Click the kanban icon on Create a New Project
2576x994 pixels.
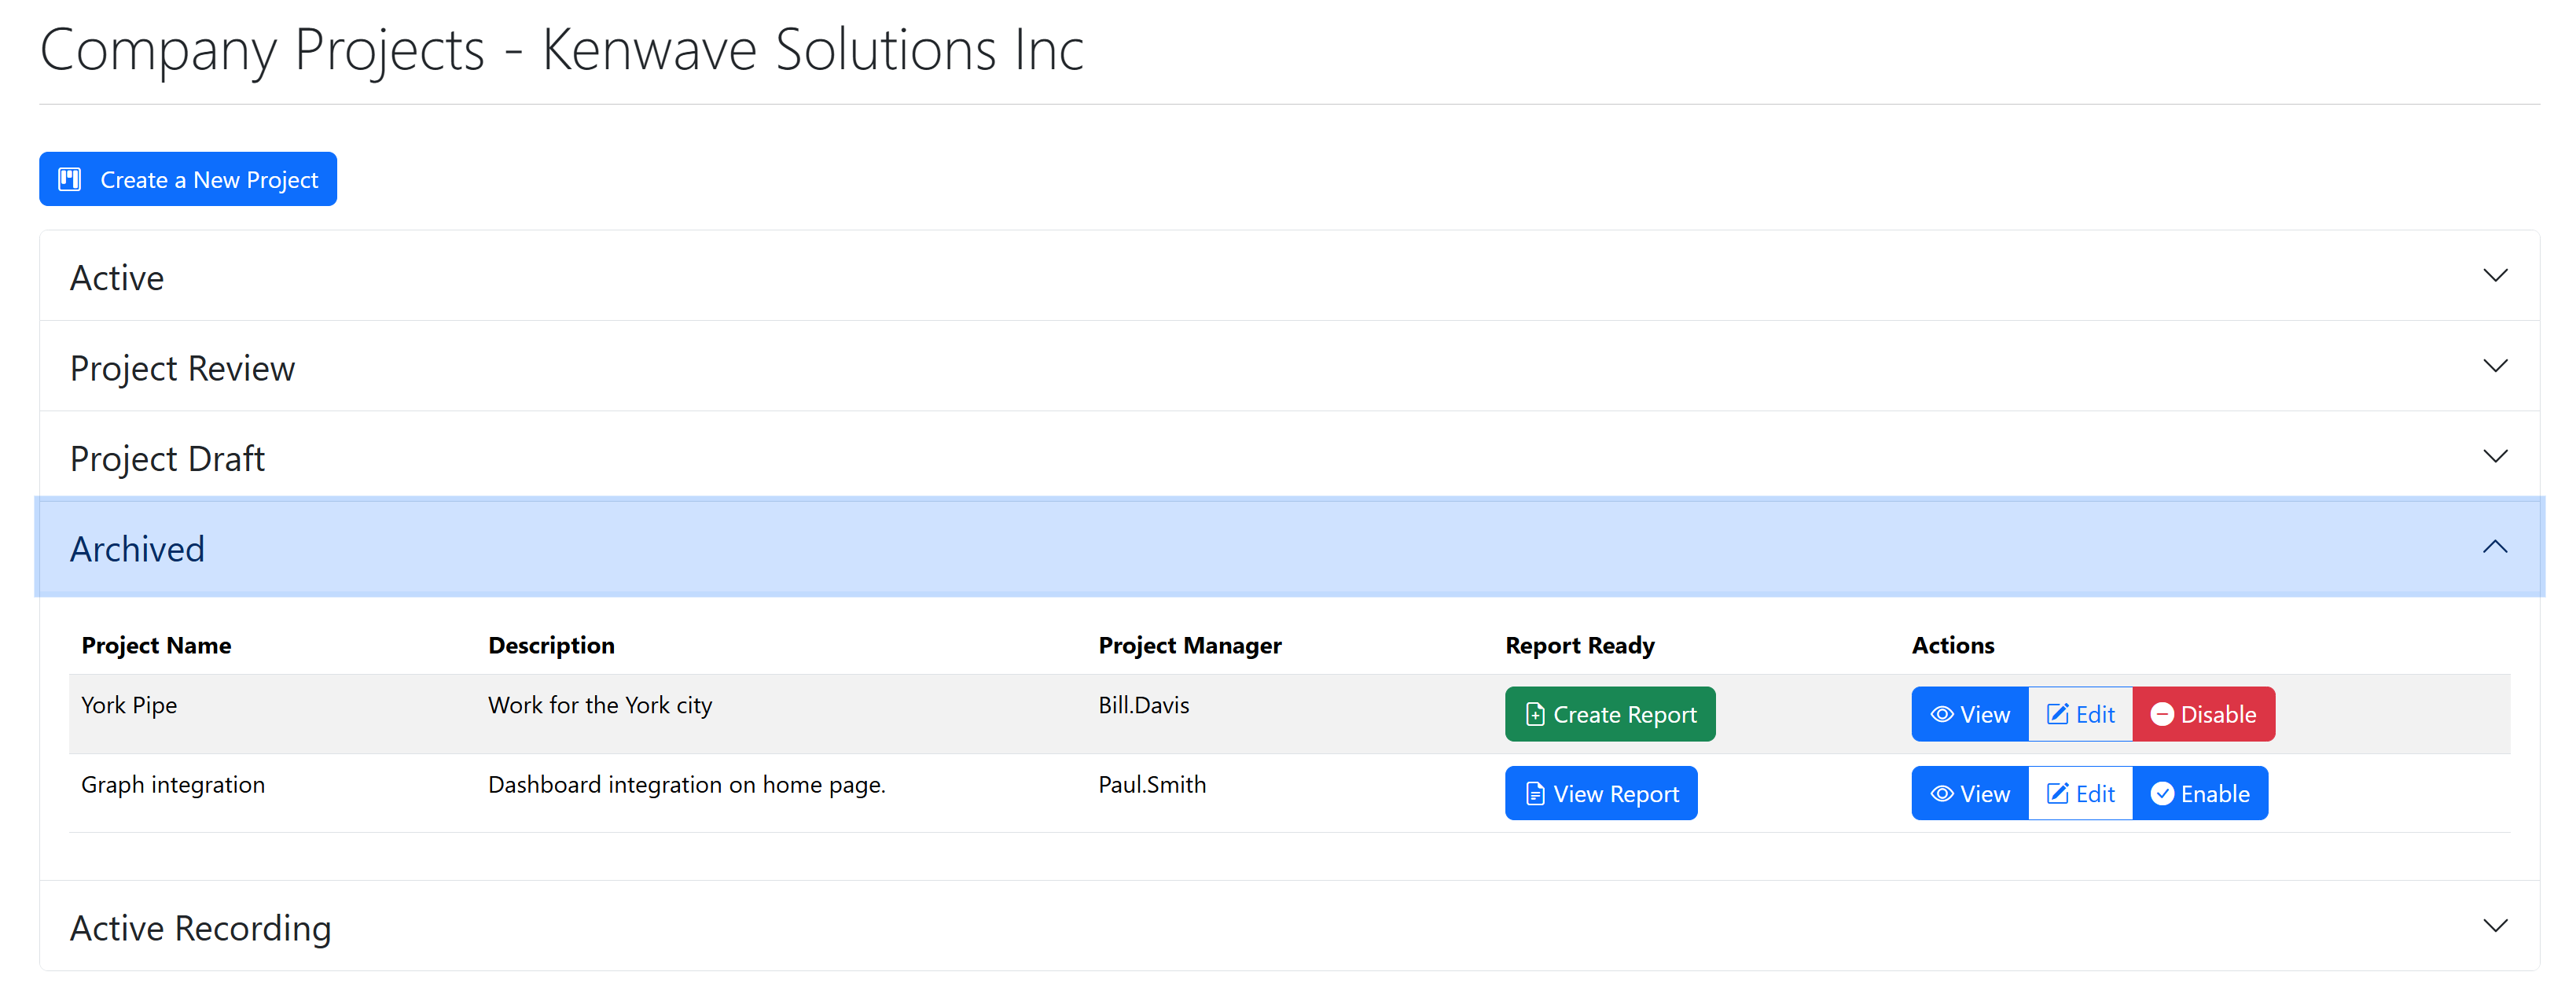[69, 179]
